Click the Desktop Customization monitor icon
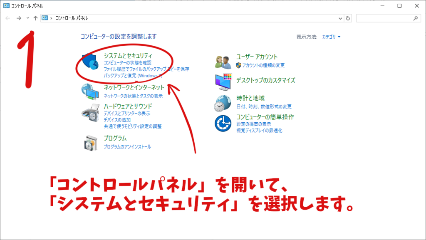The height and width of the screenshot is (240, 426). 223,82
